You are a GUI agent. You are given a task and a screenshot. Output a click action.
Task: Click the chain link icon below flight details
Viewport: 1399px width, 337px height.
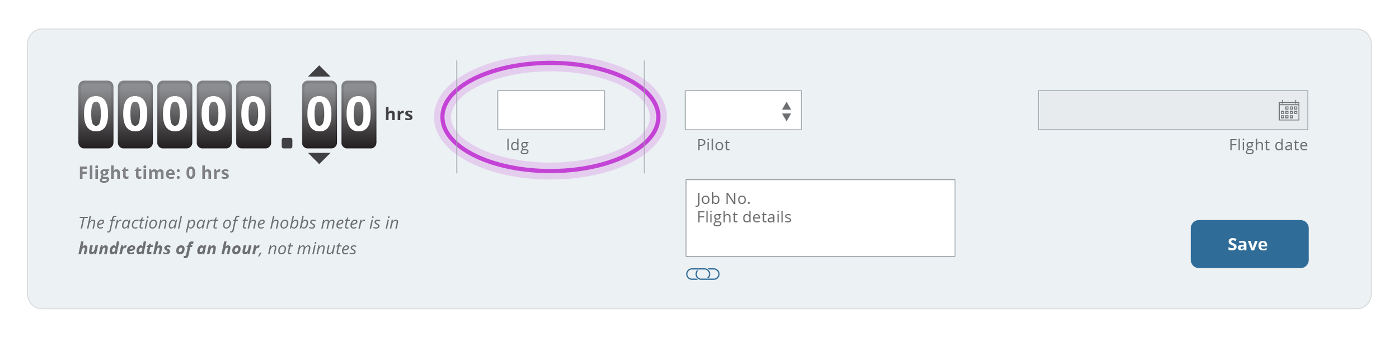click(702, 274)
